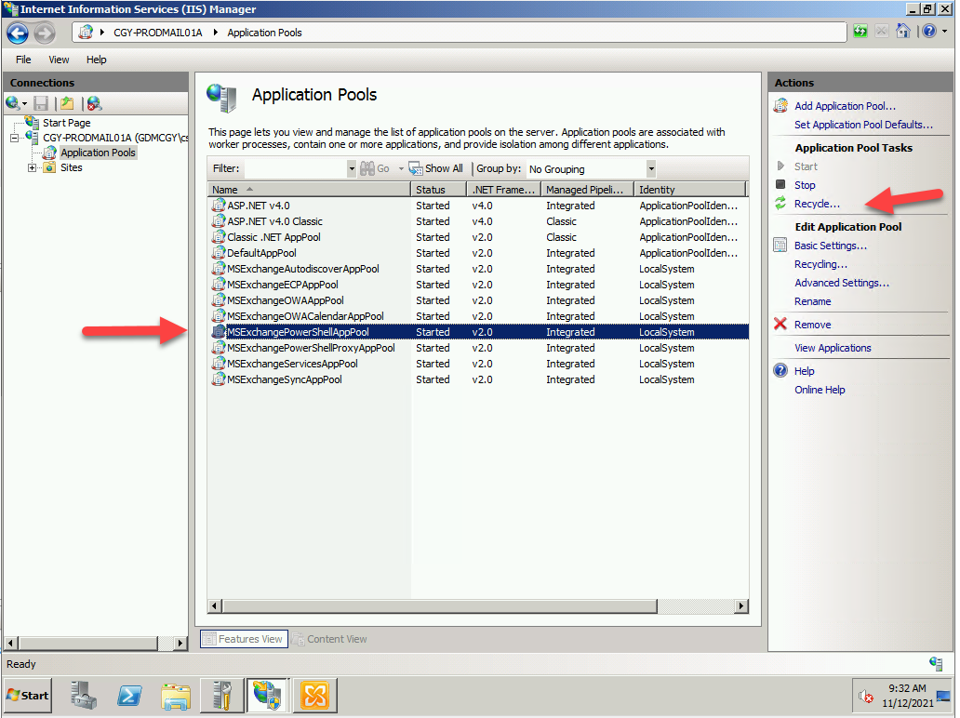Click the app pools horizontal scrollbar
The height and width of the screenshot is (718, 960).
pyautogui.click(x=440, y=606)
